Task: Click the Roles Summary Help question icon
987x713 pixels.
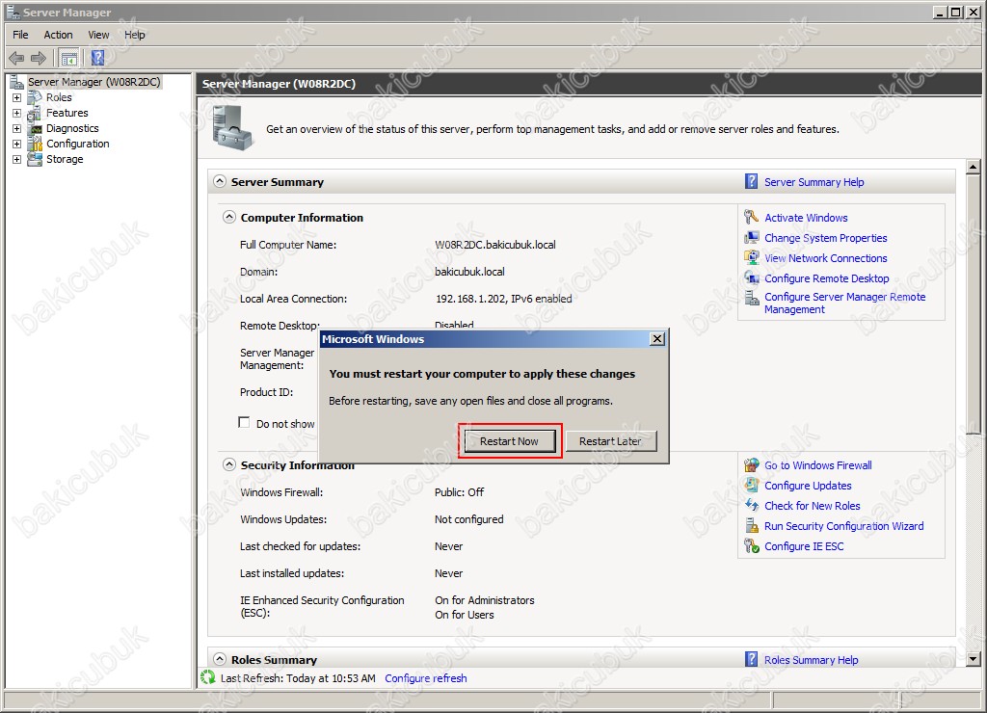Action: pyautogui.click(x=751, y=659)
